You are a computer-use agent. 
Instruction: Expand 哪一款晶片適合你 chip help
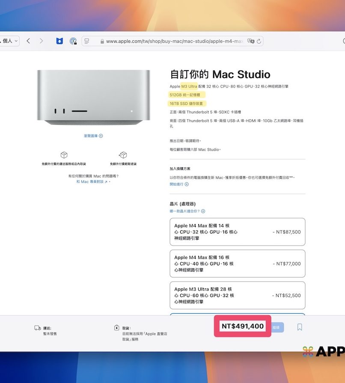pyautogui.click(x=187, y=211)
